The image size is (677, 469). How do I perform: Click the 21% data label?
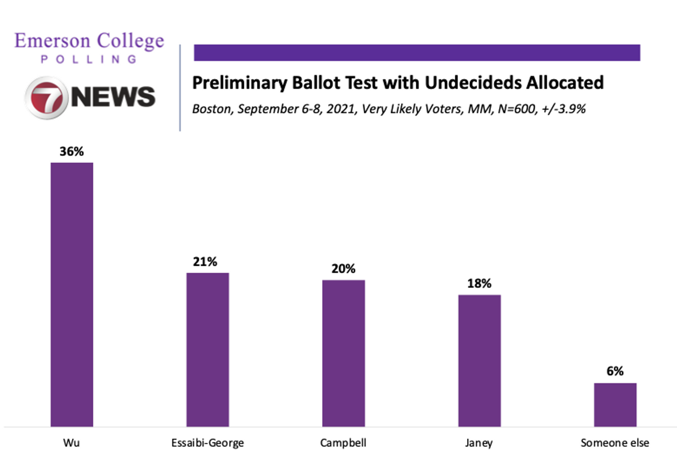pos(208,262)
